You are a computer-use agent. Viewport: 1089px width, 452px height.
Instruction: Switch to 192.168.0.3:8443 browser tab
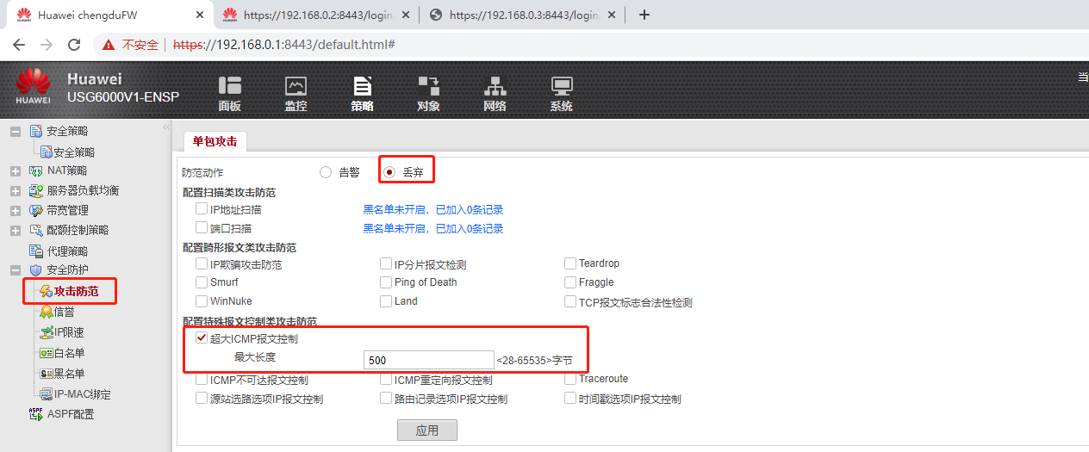tap(520, 15)
